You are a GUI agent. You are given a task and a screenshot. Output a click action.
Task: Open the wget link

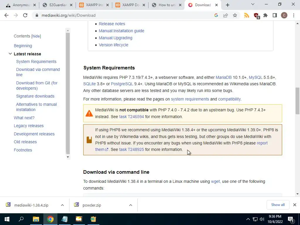pos(215,181)
